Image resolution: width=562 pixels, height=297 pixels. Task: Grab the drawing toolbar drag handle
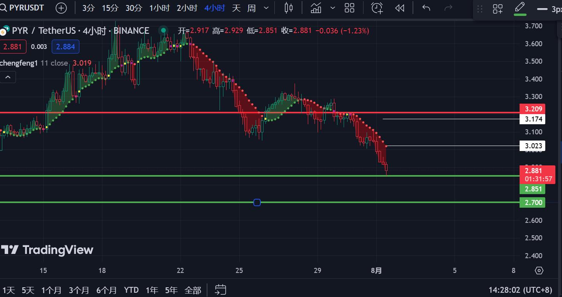[x=480, y=9]
